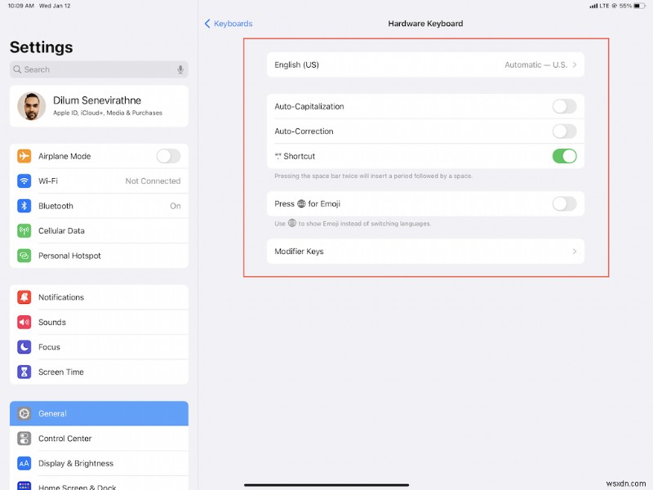Viewport: 653px width, 490px height.
Task: Open Notifications using the bell icon
Action: (x=23, y=296)
